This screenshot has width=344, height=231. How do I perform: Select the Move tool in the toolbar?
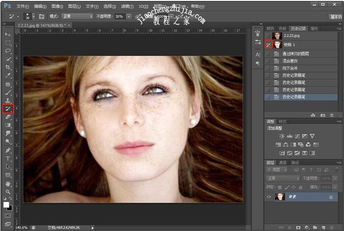click(8, 35)
